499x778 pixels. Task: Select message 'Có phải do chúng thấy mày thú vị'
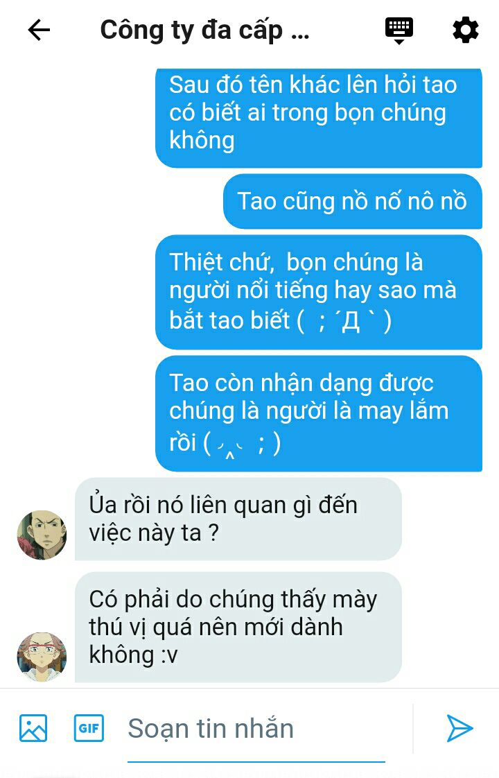(238, 627)
